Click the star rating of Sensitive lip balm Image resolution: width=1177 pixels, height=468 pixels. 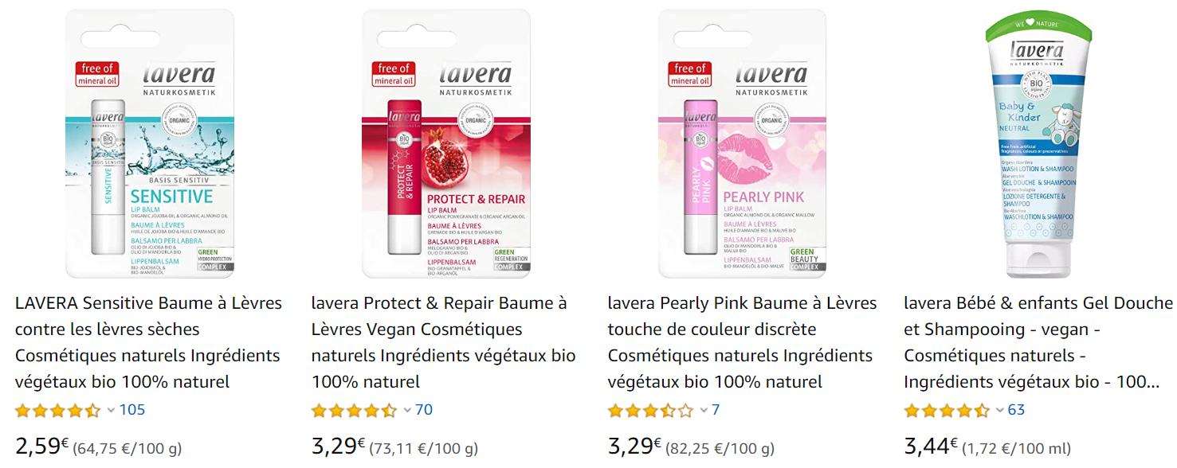[x=58, y=411]
